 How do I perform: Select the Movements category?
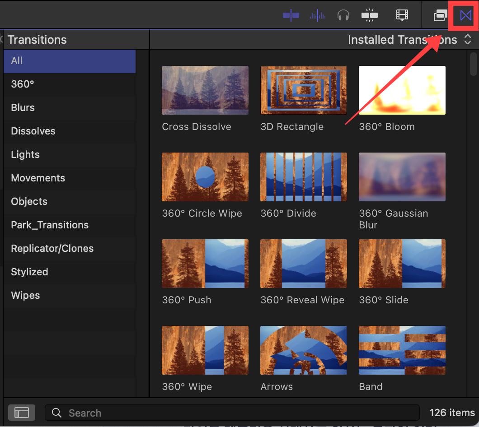point(70,178)
